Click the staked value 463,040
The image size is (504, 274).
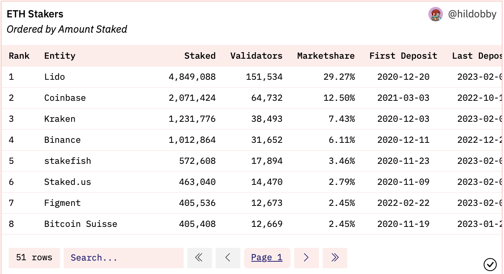(x=197, y=182)
